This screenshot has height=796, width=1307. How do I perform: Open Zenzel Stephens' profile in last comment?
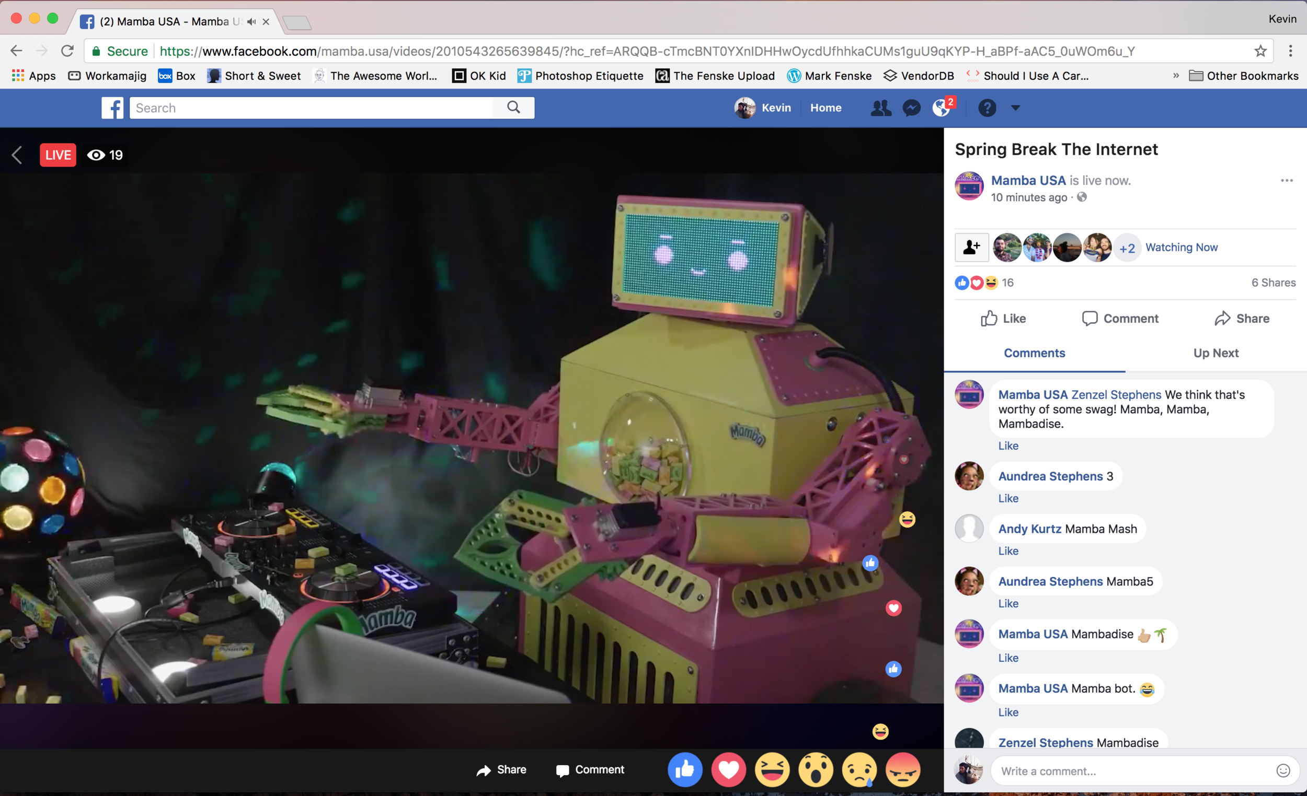point(1046,743)
